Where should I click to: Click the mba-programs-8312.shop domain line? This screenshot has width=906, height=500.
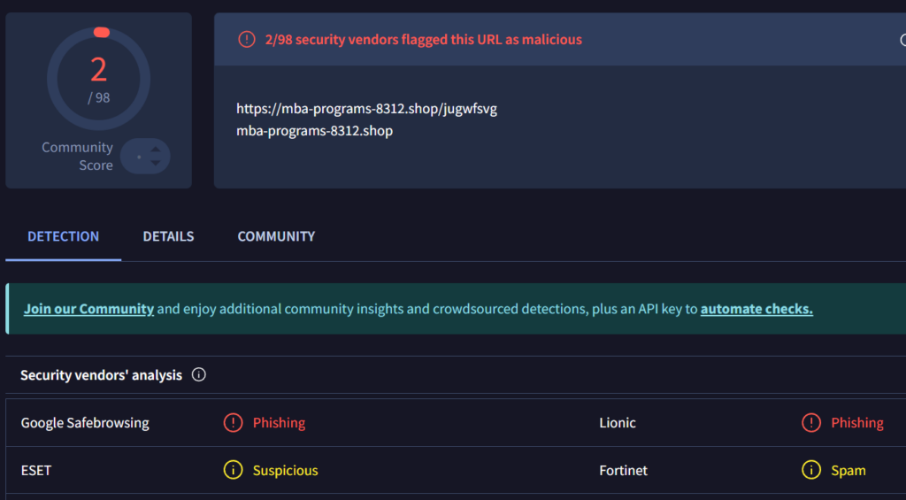[x=314, y=131]
